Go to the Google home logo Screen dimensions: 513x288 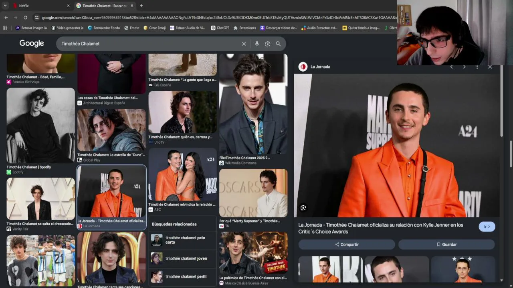tap(32, 44)
